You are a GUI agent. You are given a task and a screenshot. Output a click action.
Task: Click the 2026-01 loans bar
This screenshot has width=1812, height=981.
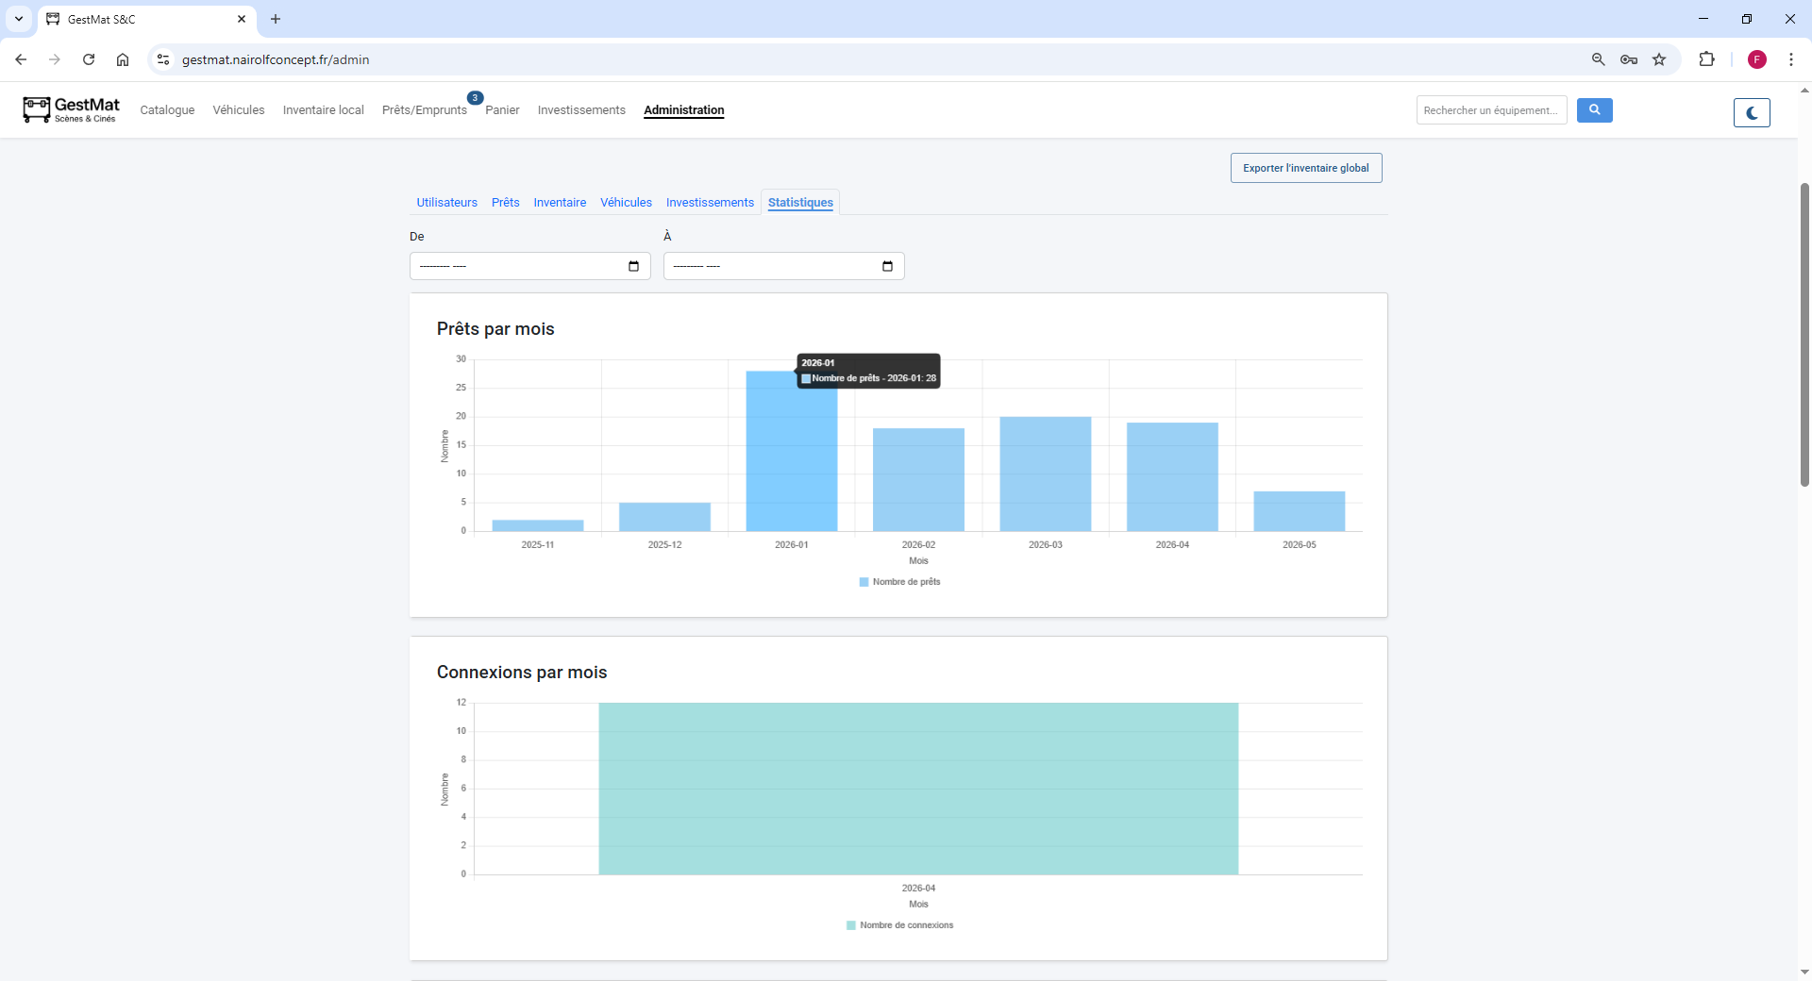(x=792, y=451)
